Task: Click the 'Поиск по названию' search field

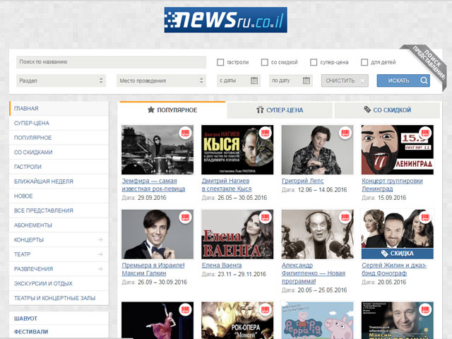Action: coord(112,62)
